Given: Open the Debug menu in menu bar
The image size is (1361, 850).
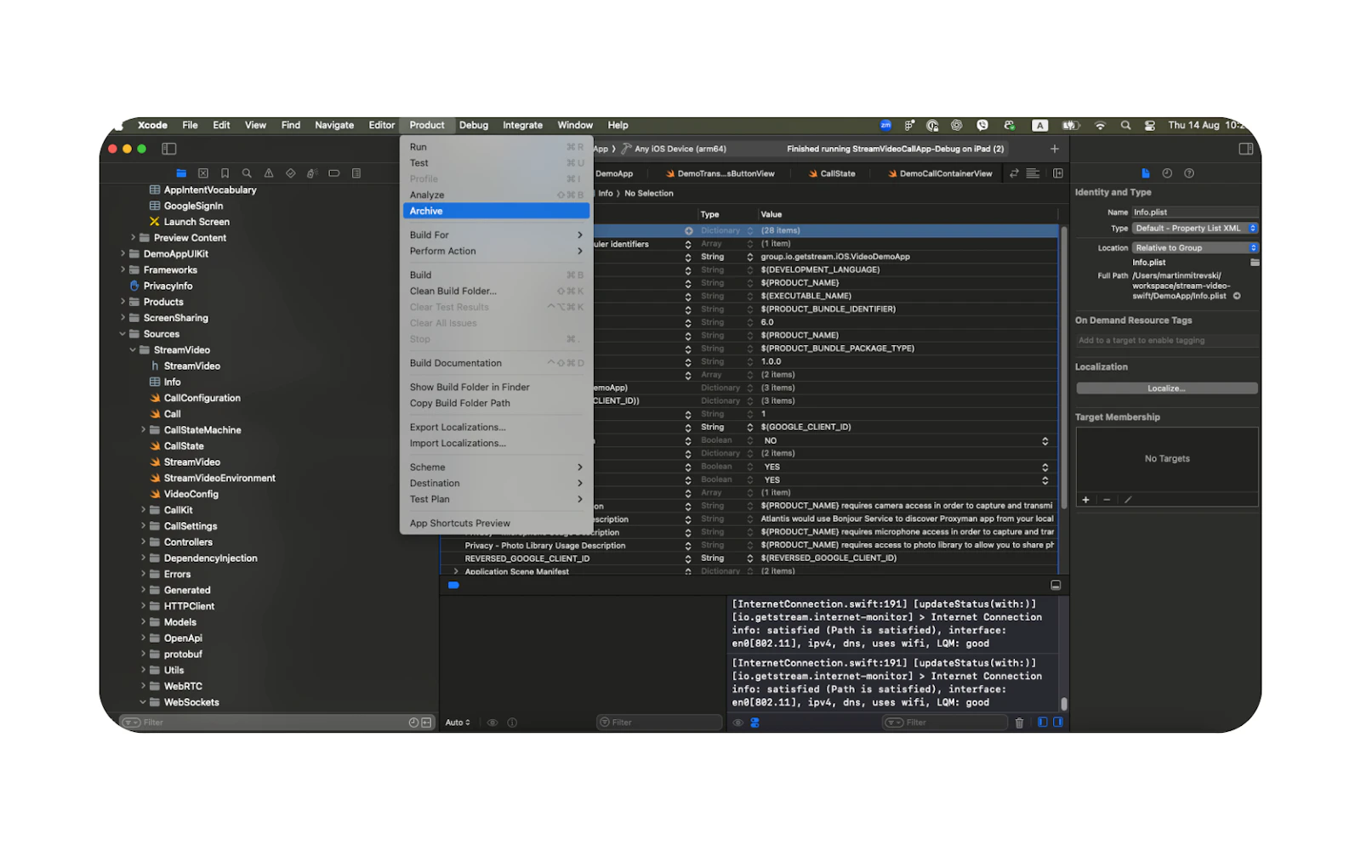Looking at the screenshot, I should tap(474, 125).
